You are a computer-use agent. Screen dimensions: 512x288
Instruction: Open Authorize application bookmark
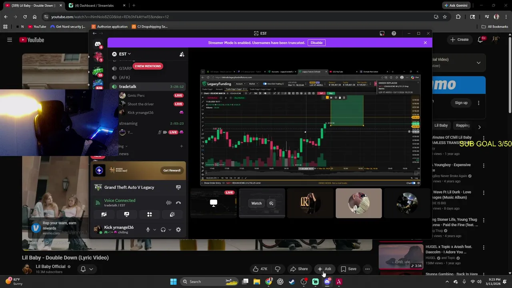pos(110,27)
